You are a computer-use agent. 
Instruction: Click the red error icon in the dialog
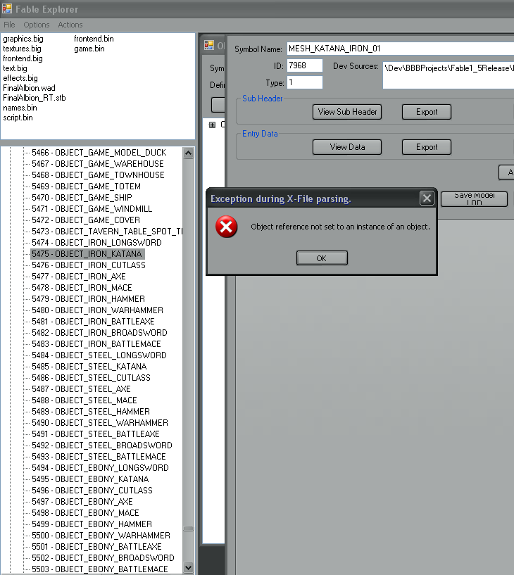(227, 227)
